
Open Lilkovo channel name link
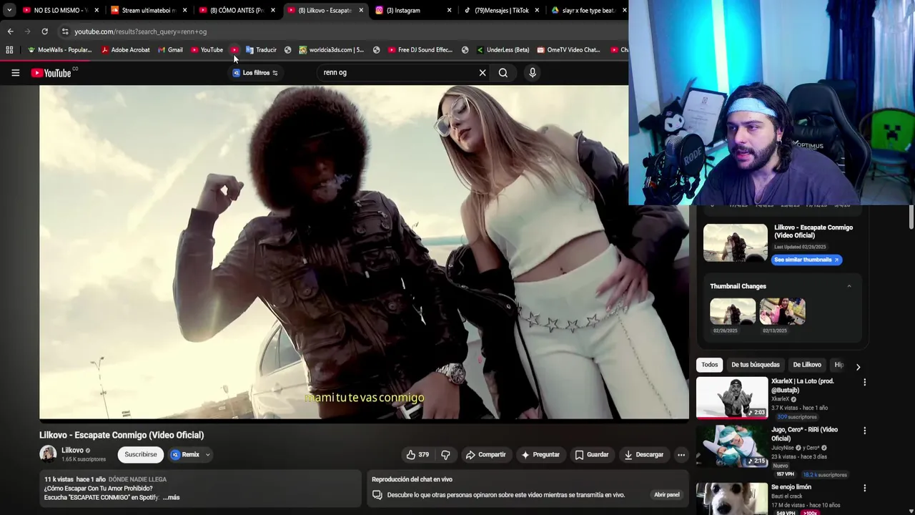click(x=72, y=451)
